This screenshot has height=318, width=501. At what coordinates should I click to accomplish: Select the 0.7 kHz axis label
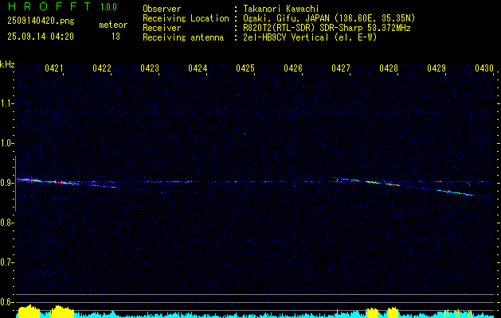pyautogui.click(x=7, y=262)
